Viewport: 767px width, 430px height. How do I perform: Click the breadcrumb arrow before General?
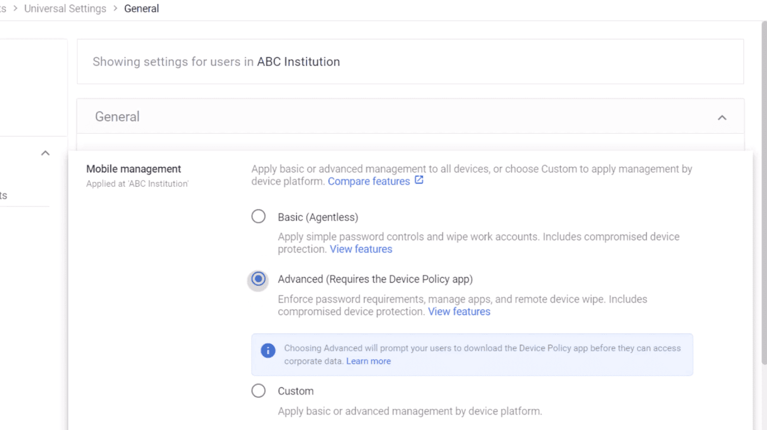tap(115, 9)
